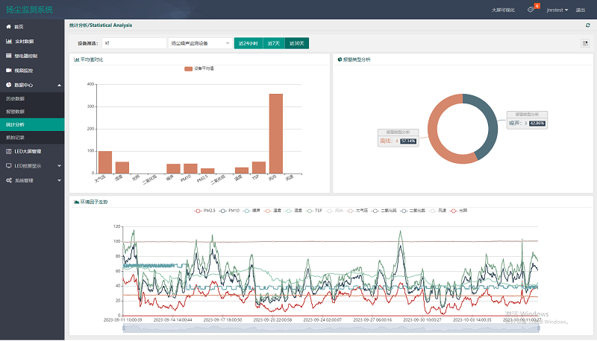Screen dimensions: 597x341
Task: Click the 首页 home icon in sidebar
Action: click(8, 26)
